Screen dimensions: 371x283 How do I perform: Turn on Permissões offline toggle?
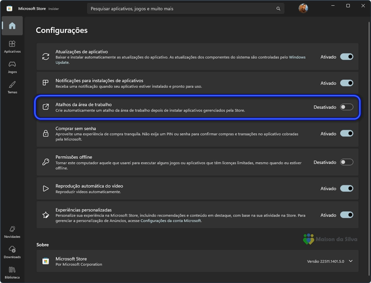click(x=346, y=163)
